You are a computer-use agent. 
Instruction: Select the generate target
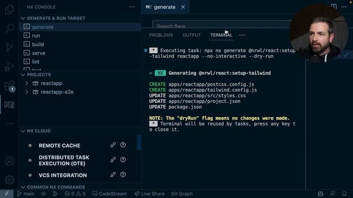point(80,27)
